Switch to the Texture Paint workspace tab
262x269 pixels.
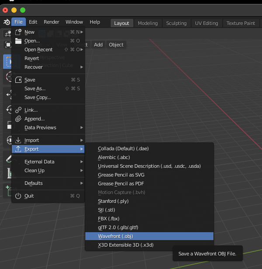tap(241, 23)
